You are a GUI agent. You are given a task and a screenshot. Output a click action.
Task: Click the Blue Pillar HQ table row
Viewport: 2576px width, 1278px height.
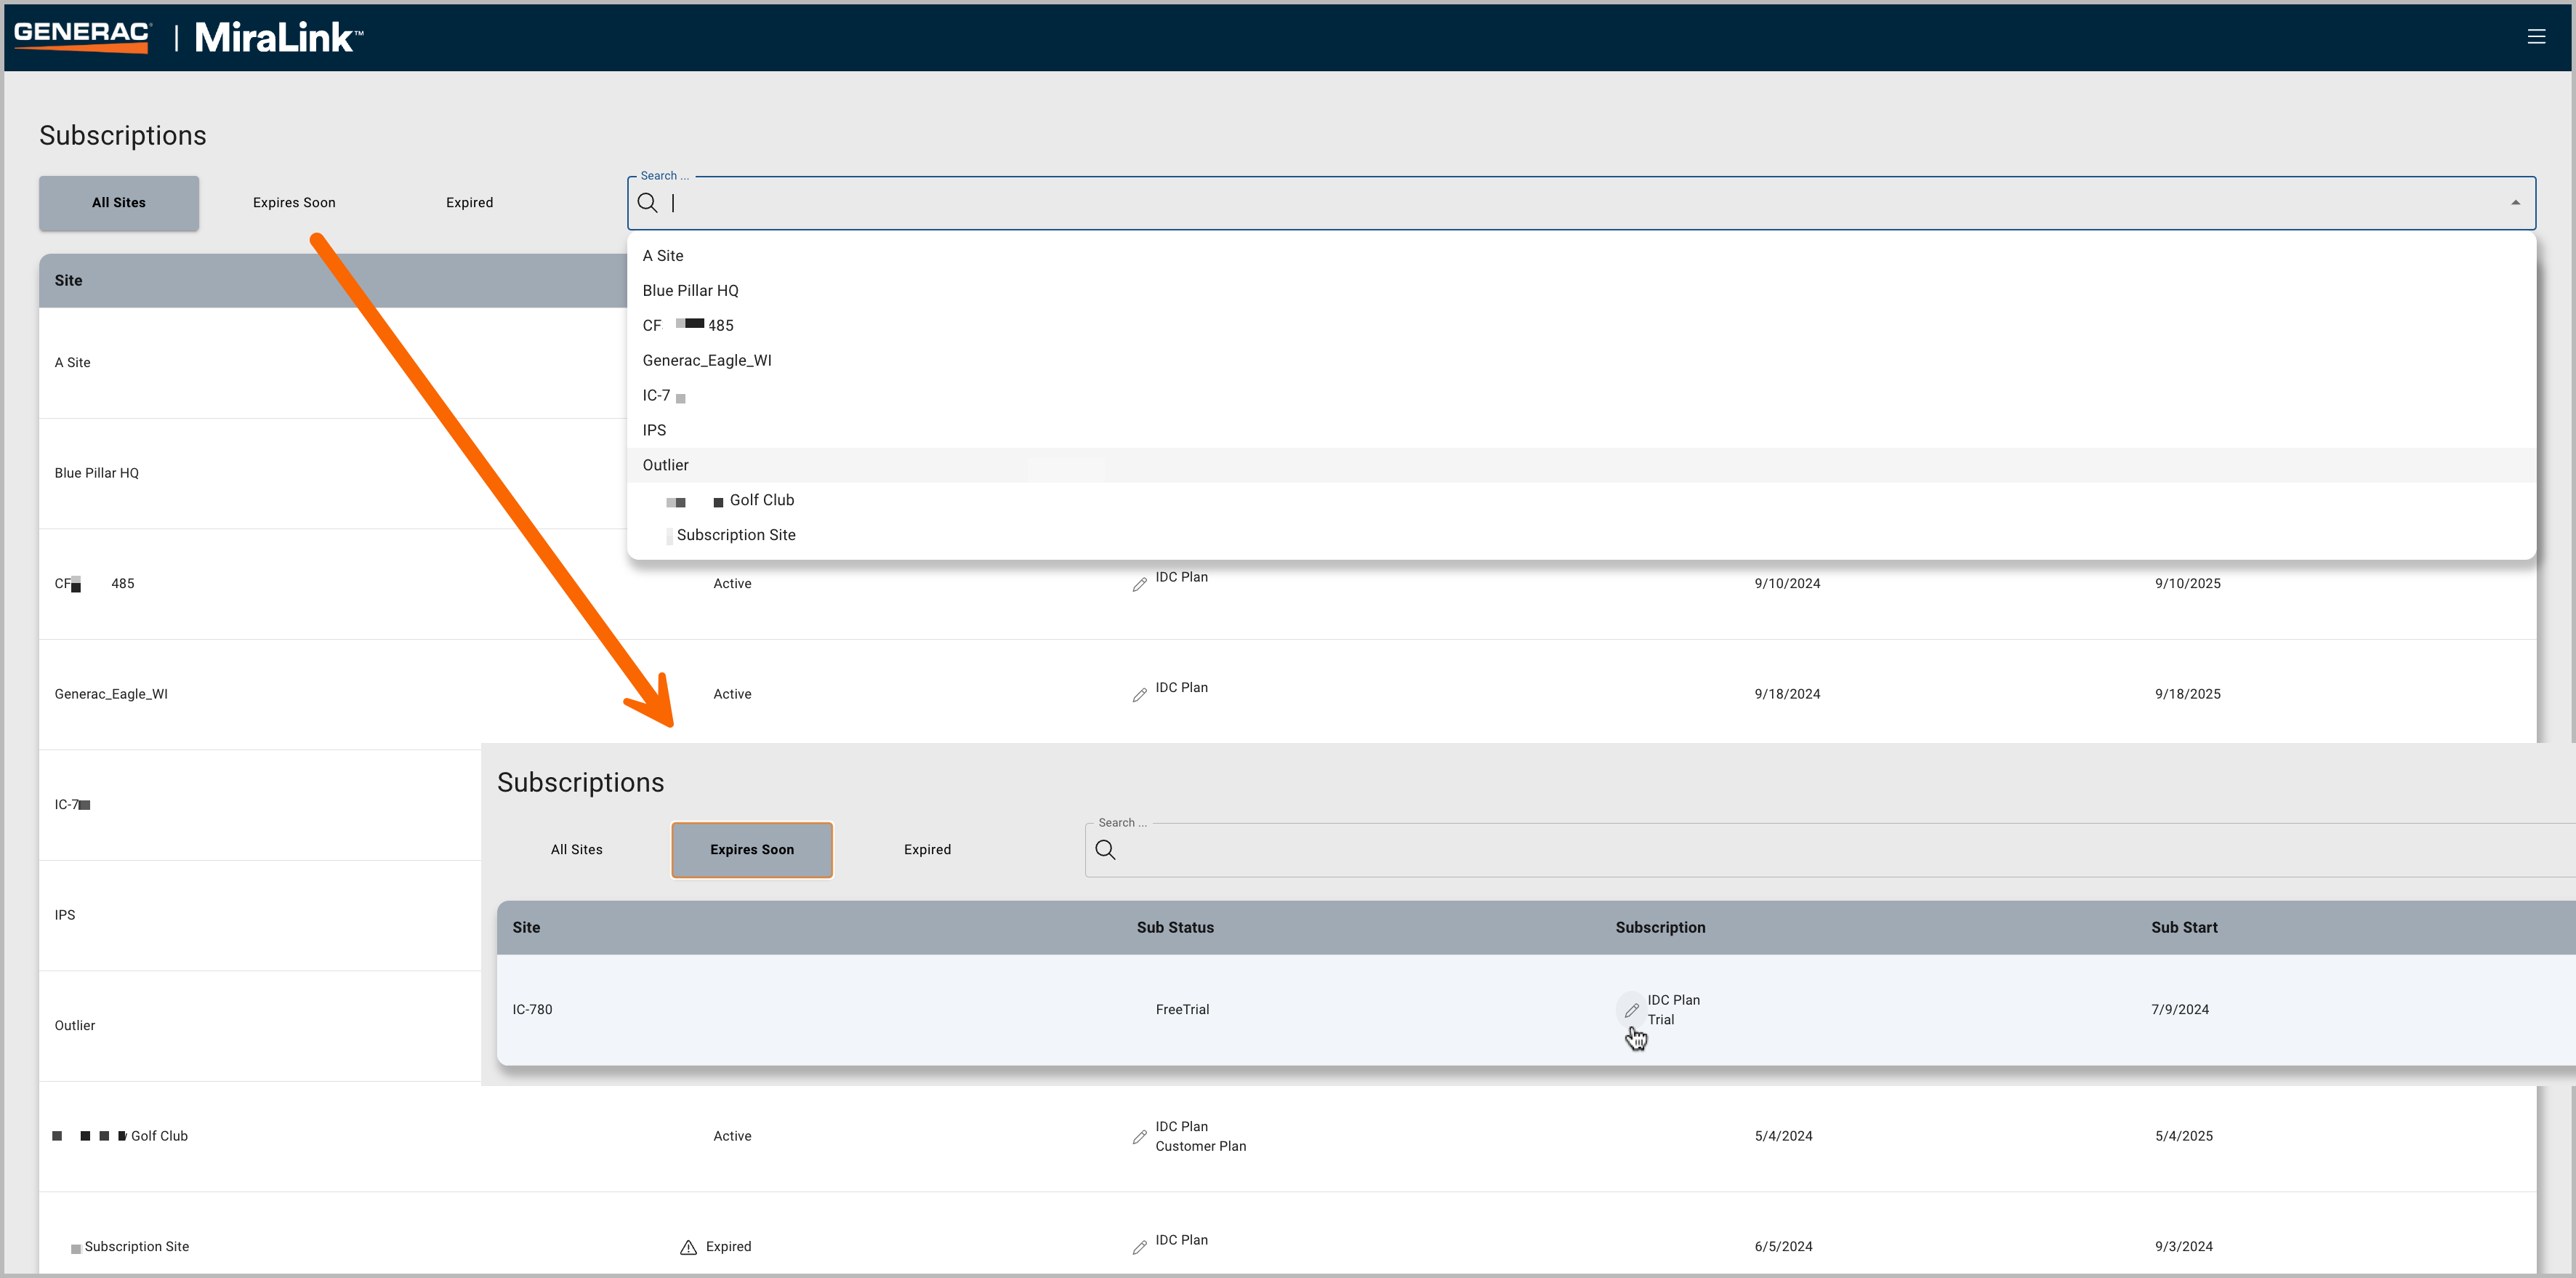tap(96, 474)
